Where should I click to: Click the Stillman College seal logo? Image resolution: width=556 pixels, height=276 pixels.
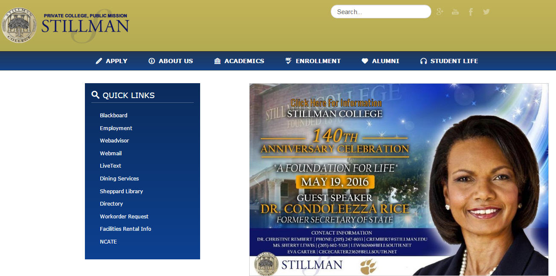19,25
